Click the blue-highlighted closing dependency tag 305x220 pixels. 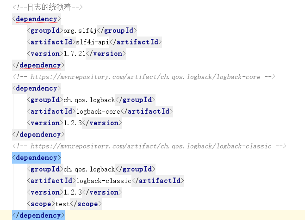pyautogui.click(x=38, y=215)
